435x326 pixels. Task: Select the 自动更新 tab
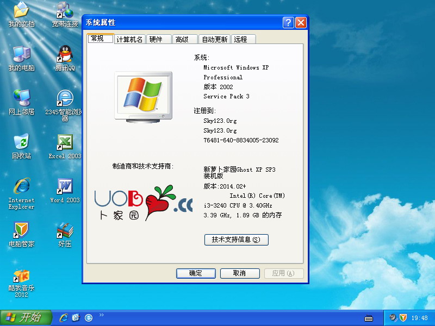tap(214, 40)
